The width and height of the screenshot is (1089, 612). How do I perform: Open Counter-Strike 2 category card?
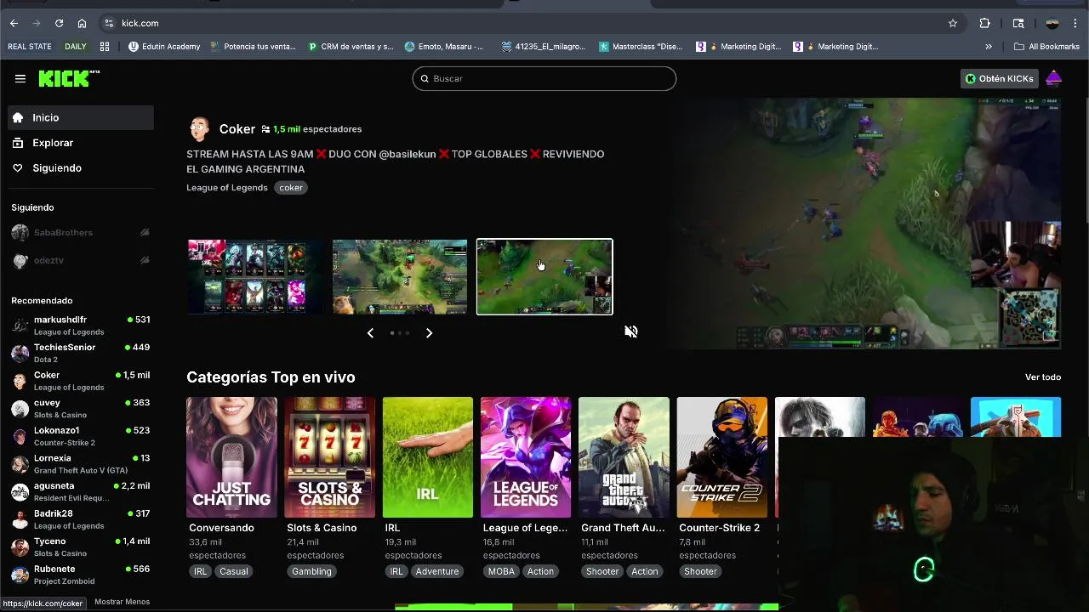coord(722,457)
